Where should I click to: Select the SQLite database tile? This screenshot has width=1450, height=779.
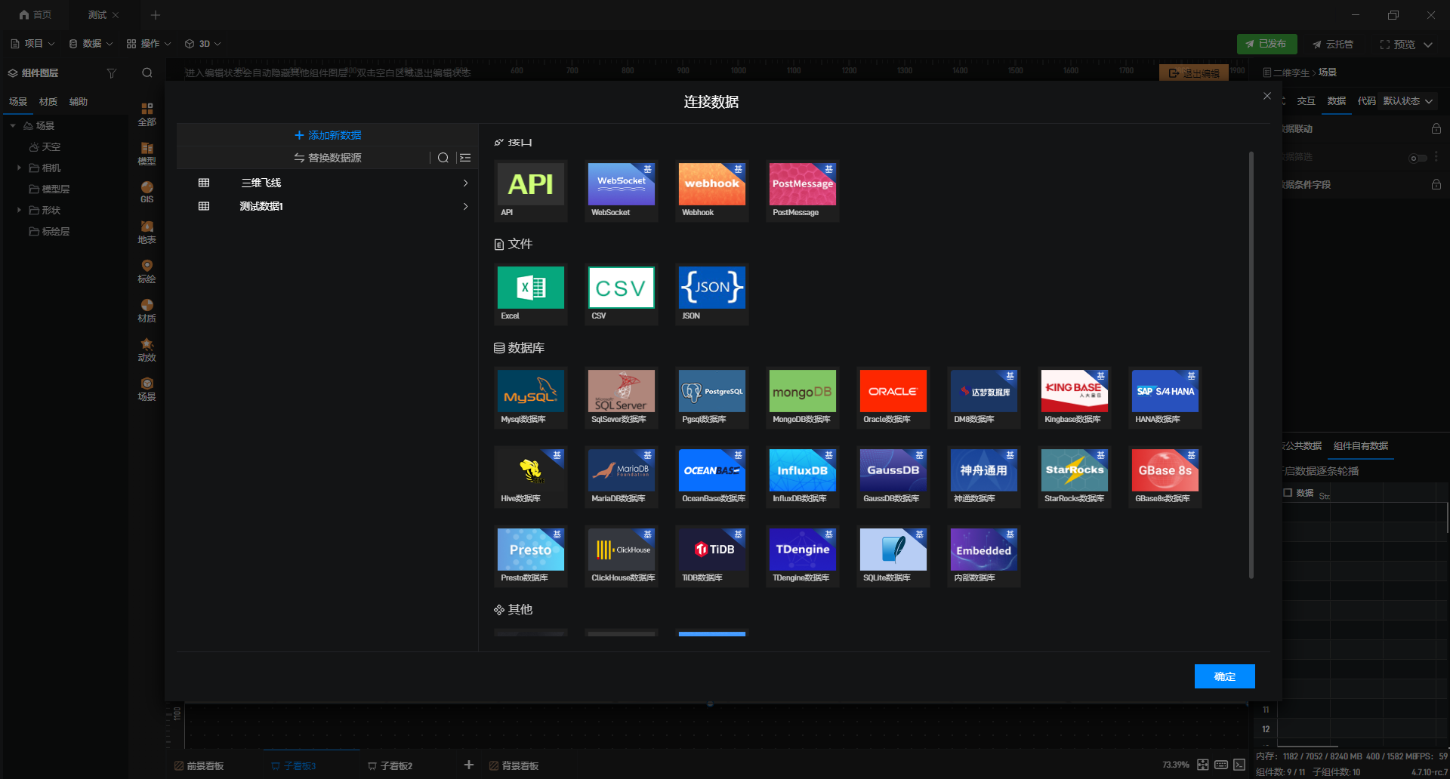(893, 556)
